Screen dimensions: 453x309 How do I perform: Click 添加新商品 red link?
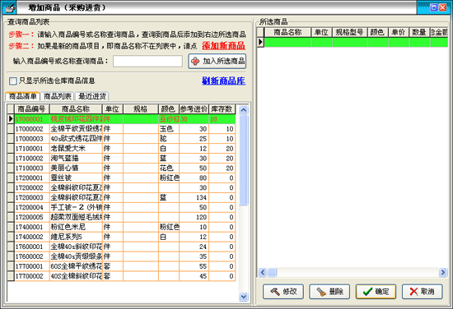tap(223, 45)
